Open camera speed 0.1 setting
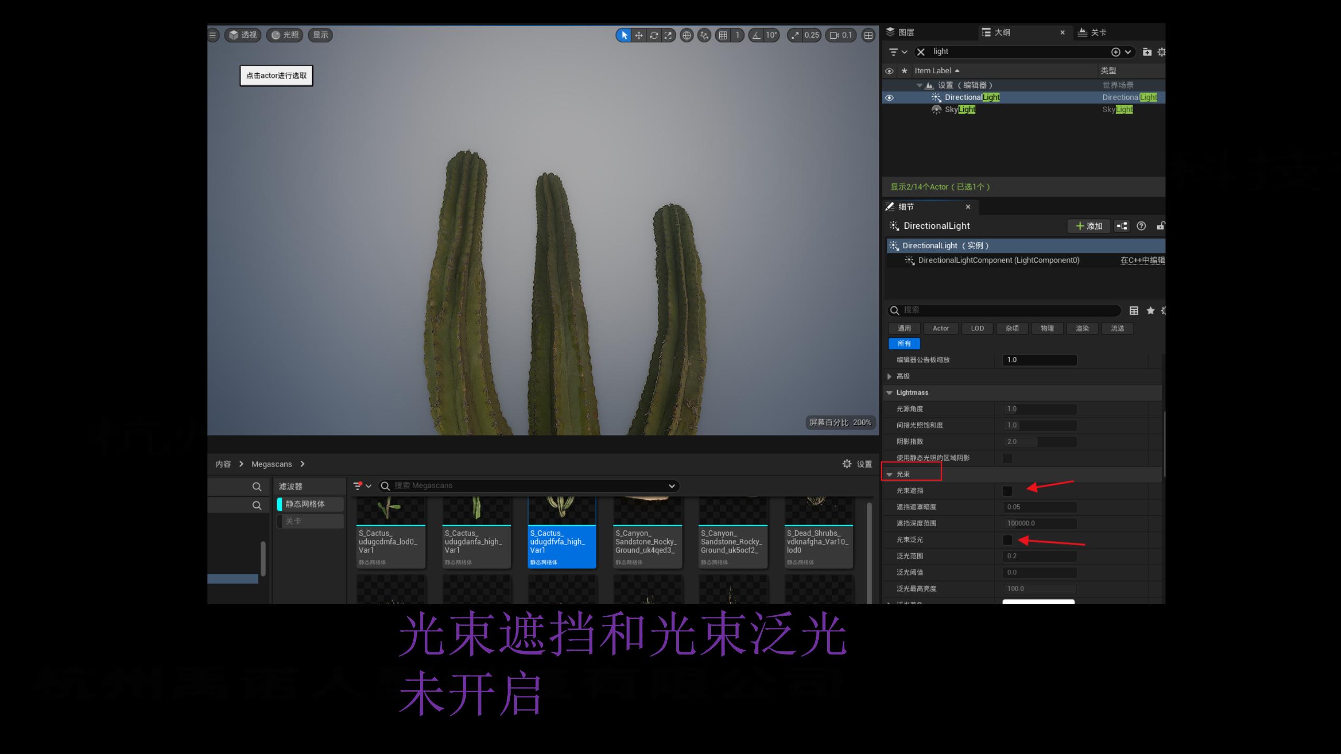The width and height of the screenshot is (1341, 754). (841, 35)
